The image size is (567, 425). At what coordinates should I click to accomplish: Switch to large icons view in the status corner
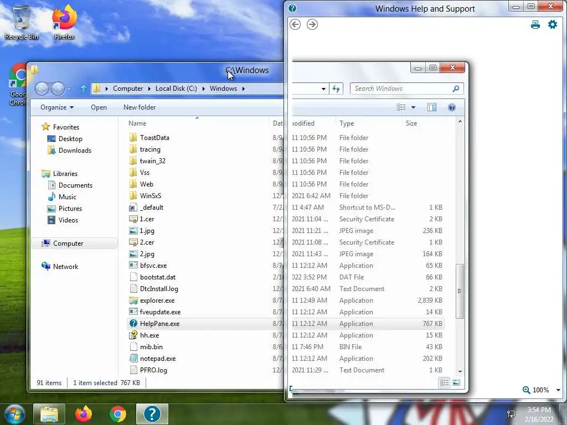click(x=456, y=382)
